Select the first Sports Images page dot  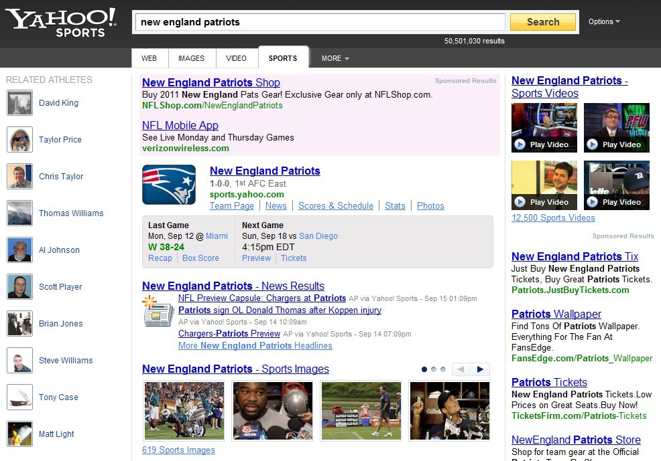click(x=424, y=369)
